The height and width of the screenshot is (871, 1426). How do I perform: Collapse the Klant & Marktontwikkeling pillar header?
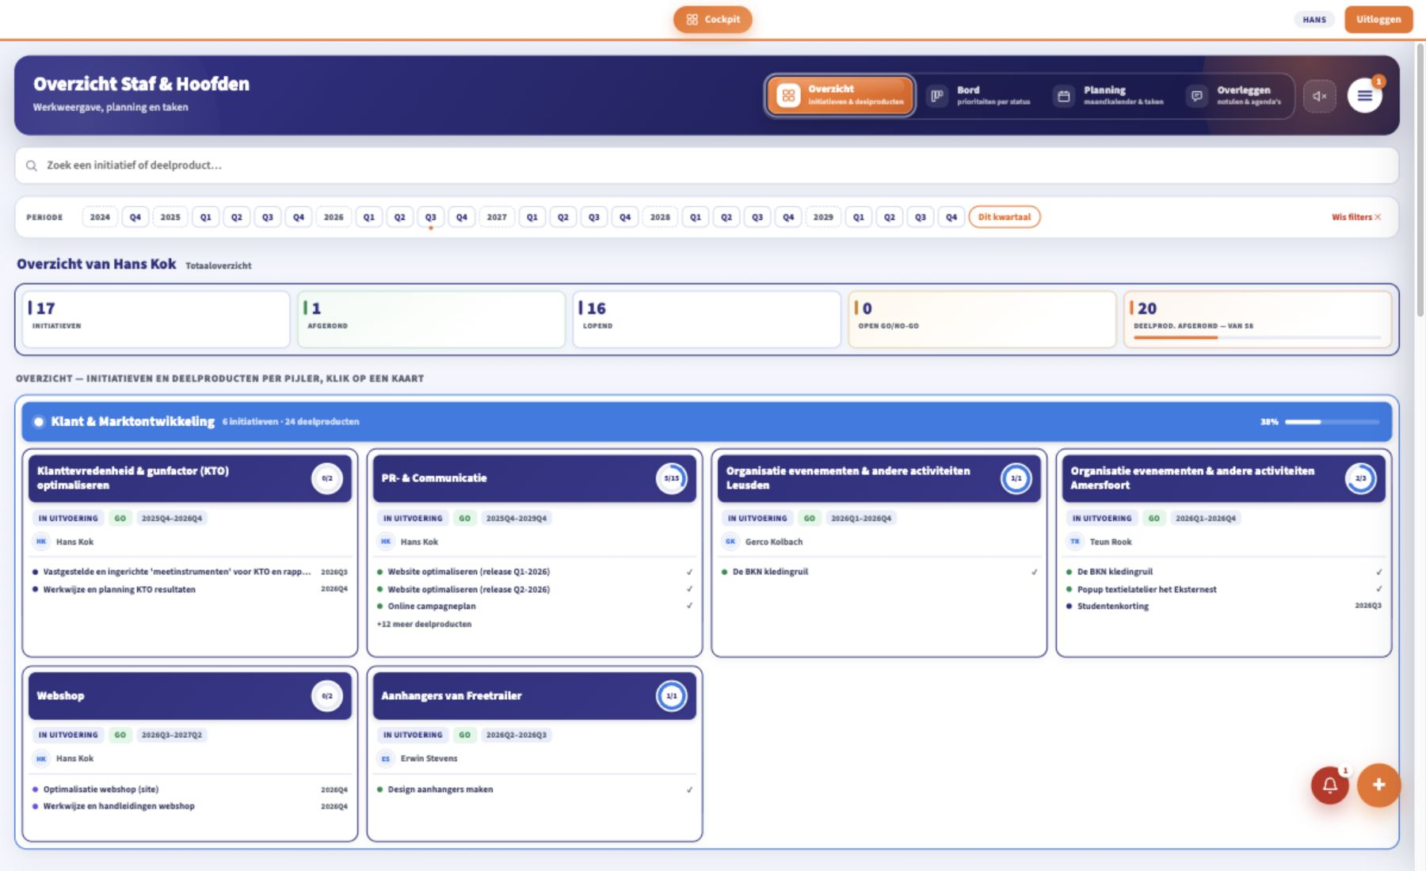coord(707,421)
